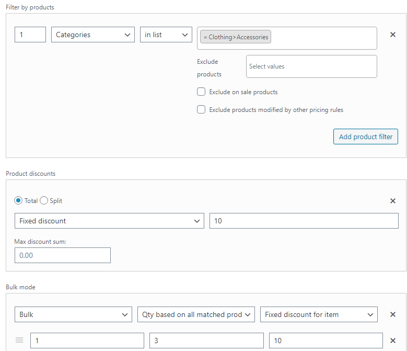This screenshot has height=351, width=407.
Task: Check Exclude products modified by other pricing rules
Action: pyautogui.click(x=201, y=109)
